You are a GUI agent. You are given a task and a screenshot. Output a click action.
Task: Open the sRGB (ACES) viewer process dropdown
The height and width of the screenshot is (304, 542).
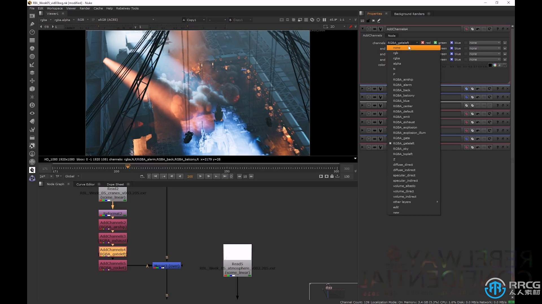point(126,20)
